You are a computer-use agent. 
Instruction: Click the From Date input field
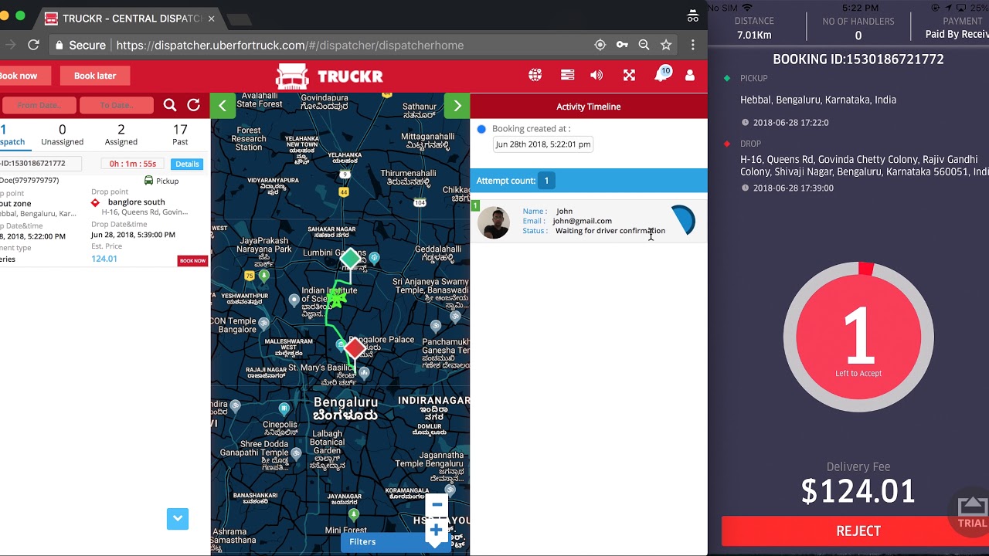click(39, 106)
